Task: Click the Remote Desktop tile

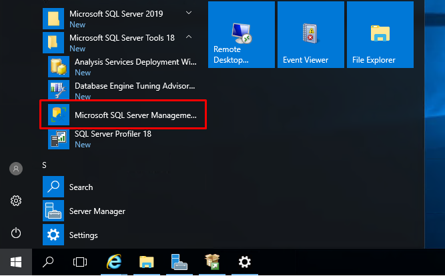Action: tap(242, 35)
